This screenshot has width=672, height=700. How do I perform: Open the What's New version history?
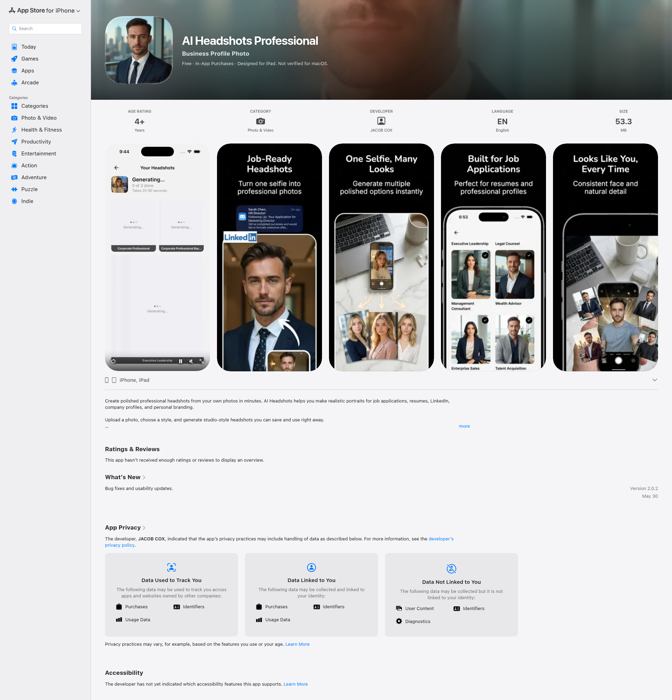coord(125,477)
